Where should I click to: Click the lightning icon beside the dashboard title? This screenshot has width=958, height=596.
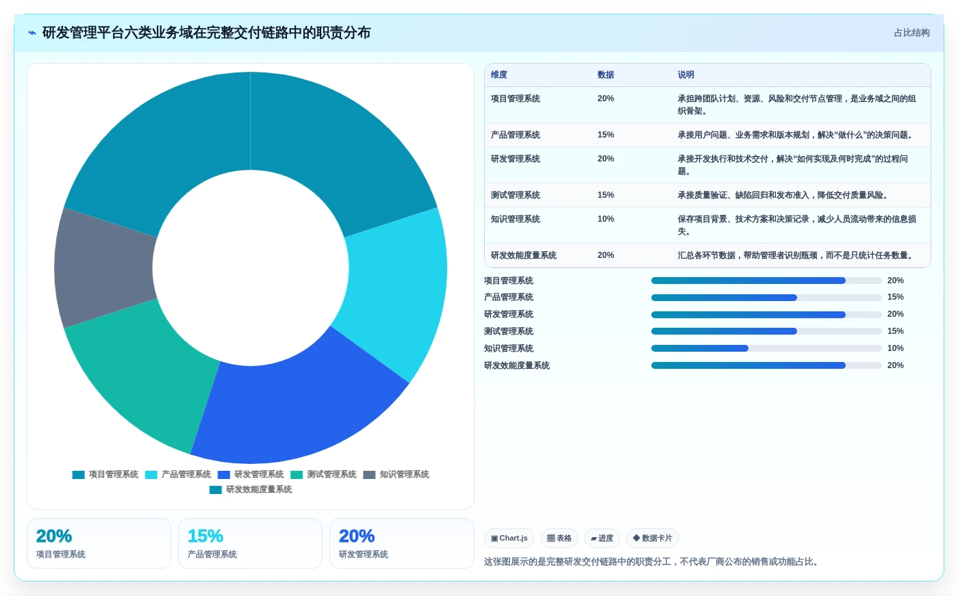click(31, 33)
